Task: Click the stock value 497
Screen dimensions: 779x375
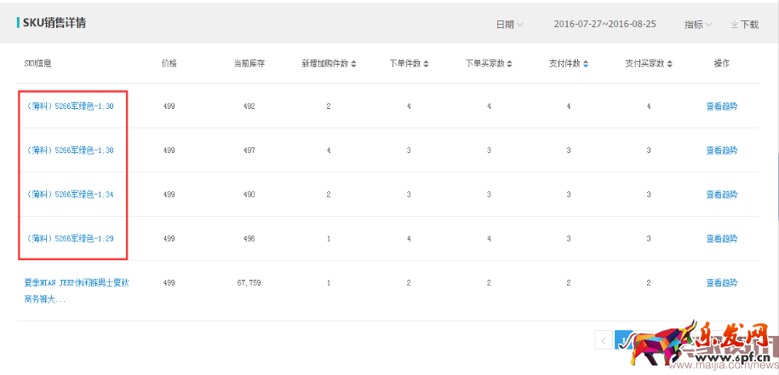Action: [x=249, y=151]
